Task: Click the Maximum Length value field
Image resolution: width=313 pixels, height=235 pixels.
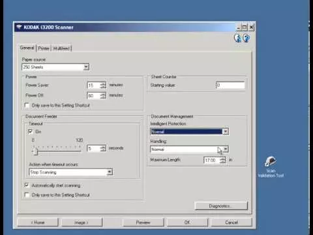Action: (x=212, y=160)
